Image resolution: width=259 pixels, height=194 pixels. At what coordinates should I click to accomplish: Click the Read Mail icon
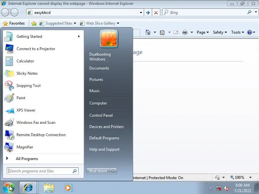pos(176,32)
